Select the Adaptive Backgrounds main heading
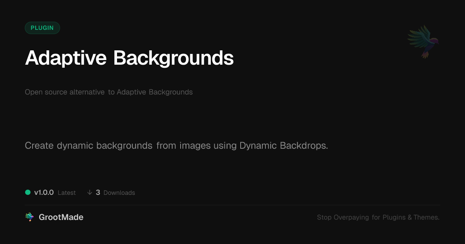This screenshot has width=465, height=244. click(x=129, y=58)
